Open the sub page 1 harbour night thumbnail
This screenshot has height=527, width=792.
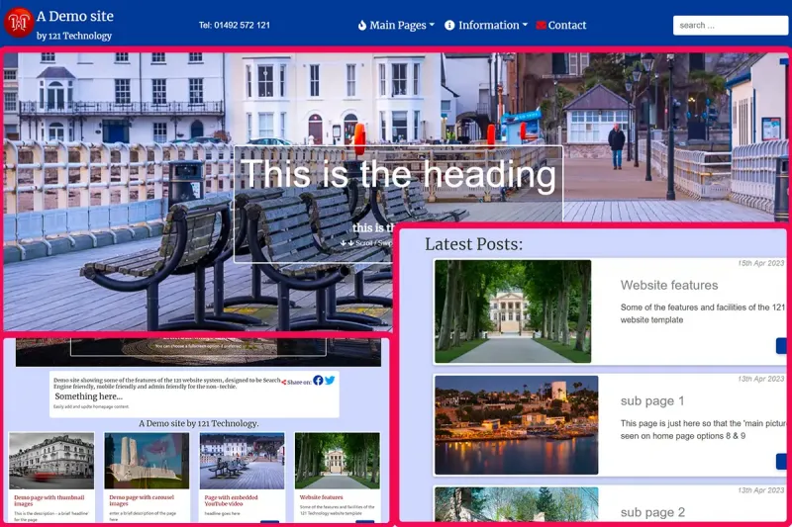pyautogui.click(x=516, y=425)
